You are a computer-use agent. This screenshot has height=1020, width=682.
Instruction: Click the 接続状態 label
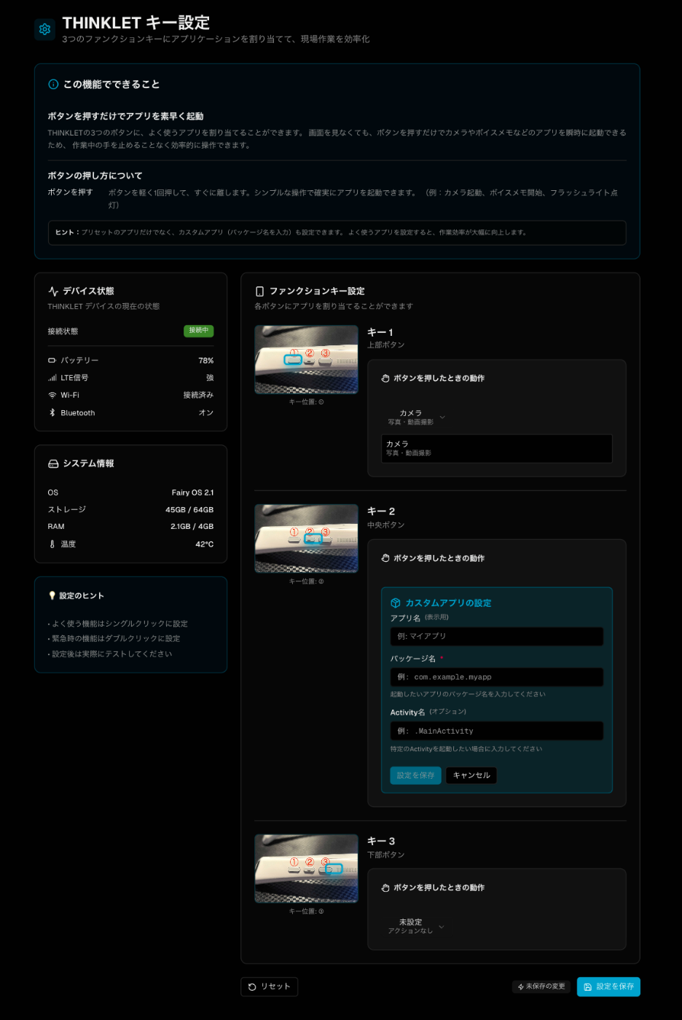tap(63, 331)
